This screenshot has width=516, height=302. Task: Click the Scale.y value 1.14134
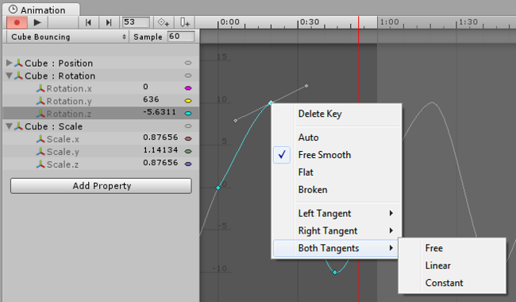point(160,150)
